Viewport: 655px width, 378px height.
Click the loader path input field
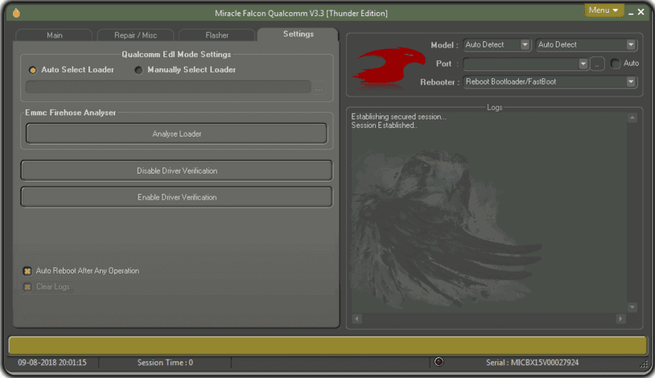pos(168,88)
